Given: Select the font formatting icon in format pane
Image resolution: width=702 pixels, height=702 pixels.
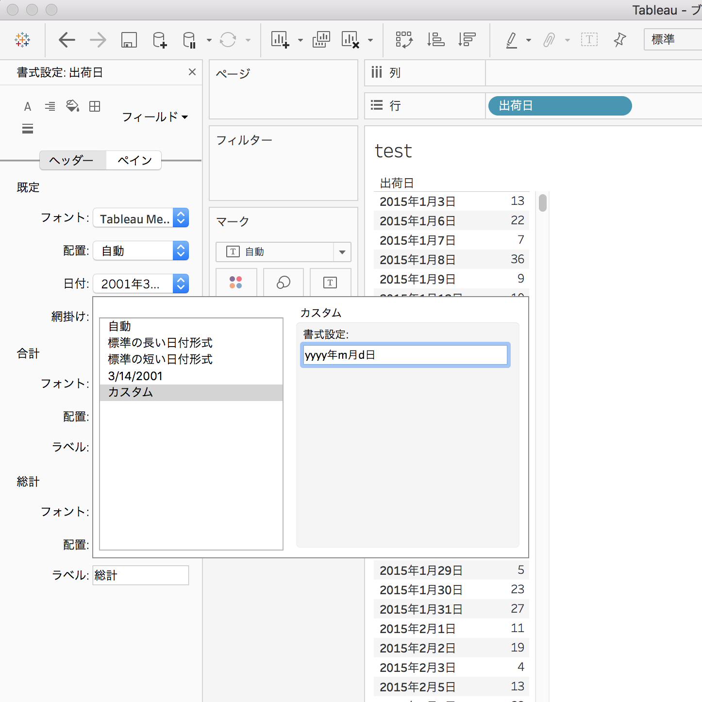Looking at the screenshot, I should coord(28,106).
